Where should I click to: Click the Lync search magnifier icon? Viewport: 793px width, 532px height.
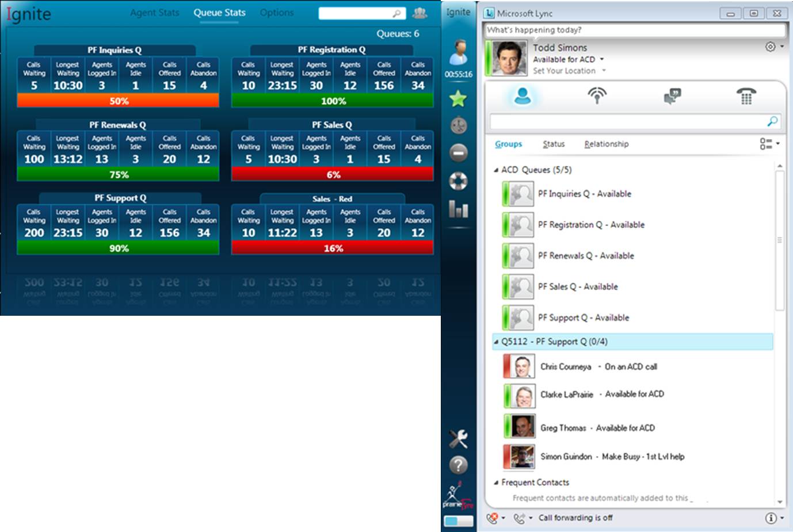click(x=772, y=121)
